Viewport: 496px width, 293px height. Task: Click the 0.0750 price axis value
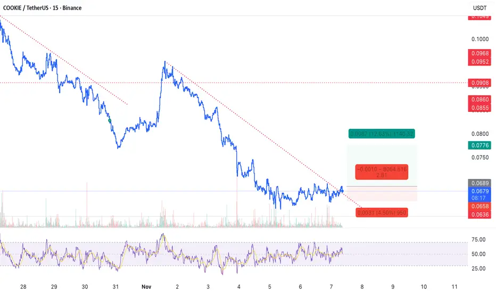(480, 158)
